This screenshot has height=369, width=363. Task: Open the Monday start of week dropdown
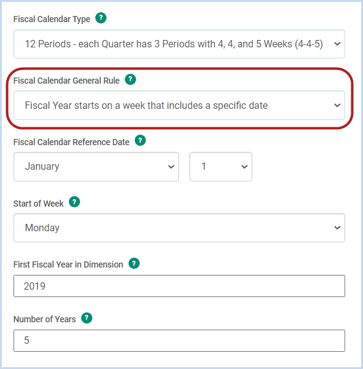pyautogui.click(x=179, y=228)
